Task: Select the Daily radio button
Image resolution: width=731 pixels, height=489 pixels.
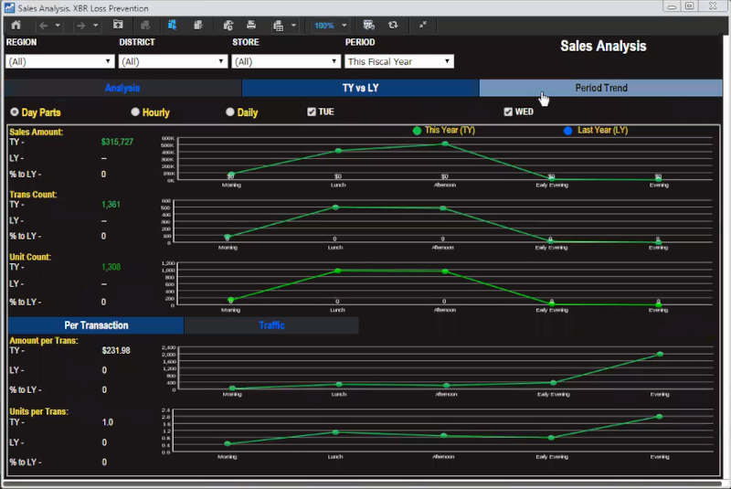Action: 230,112
